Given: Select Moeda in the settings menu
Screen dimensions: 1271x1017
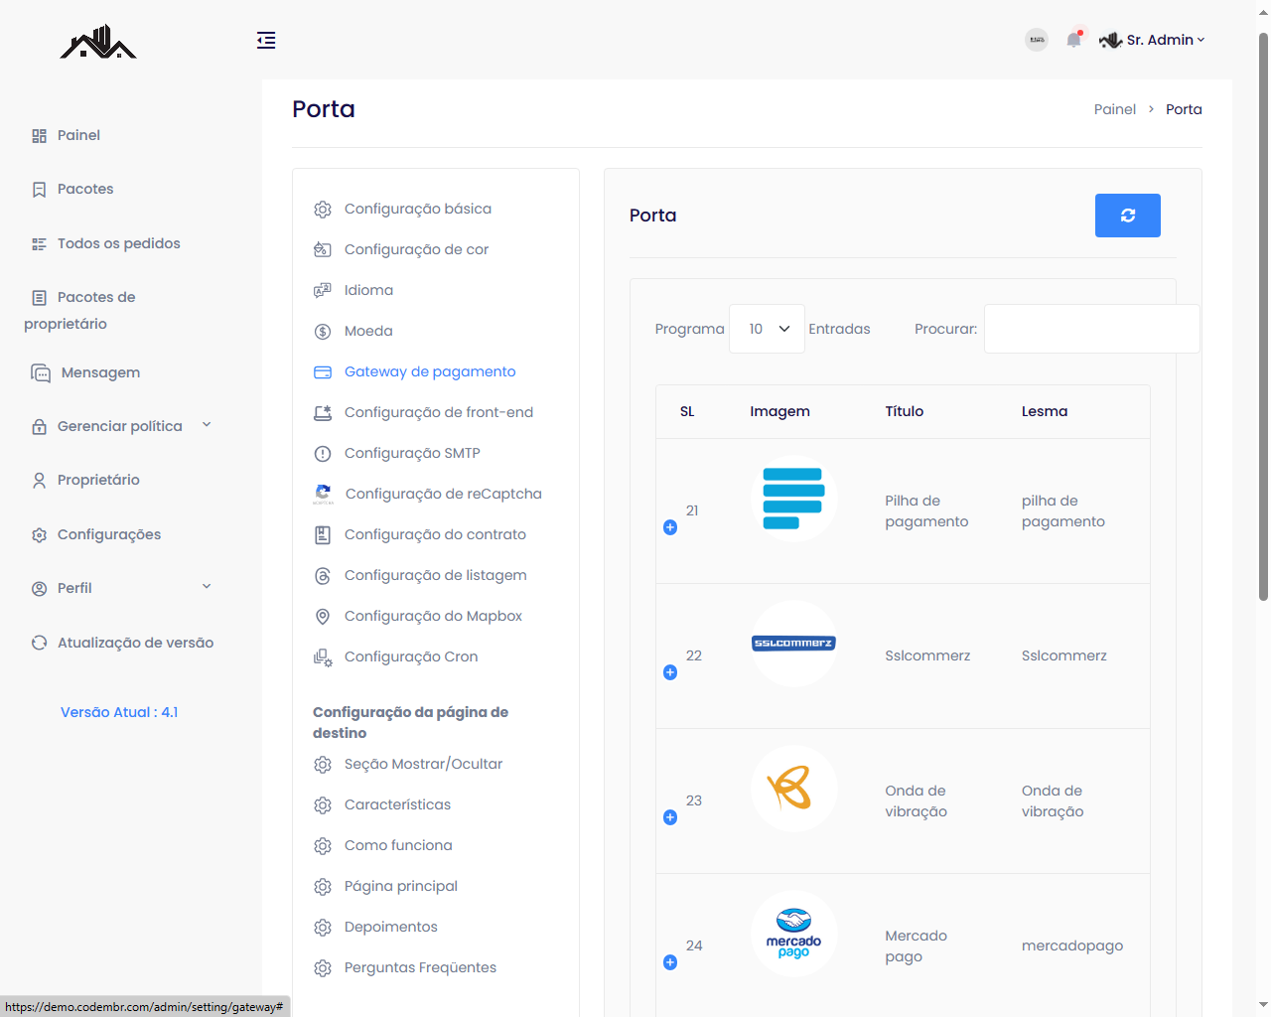Looking at the screenshot, I should 368,331.
